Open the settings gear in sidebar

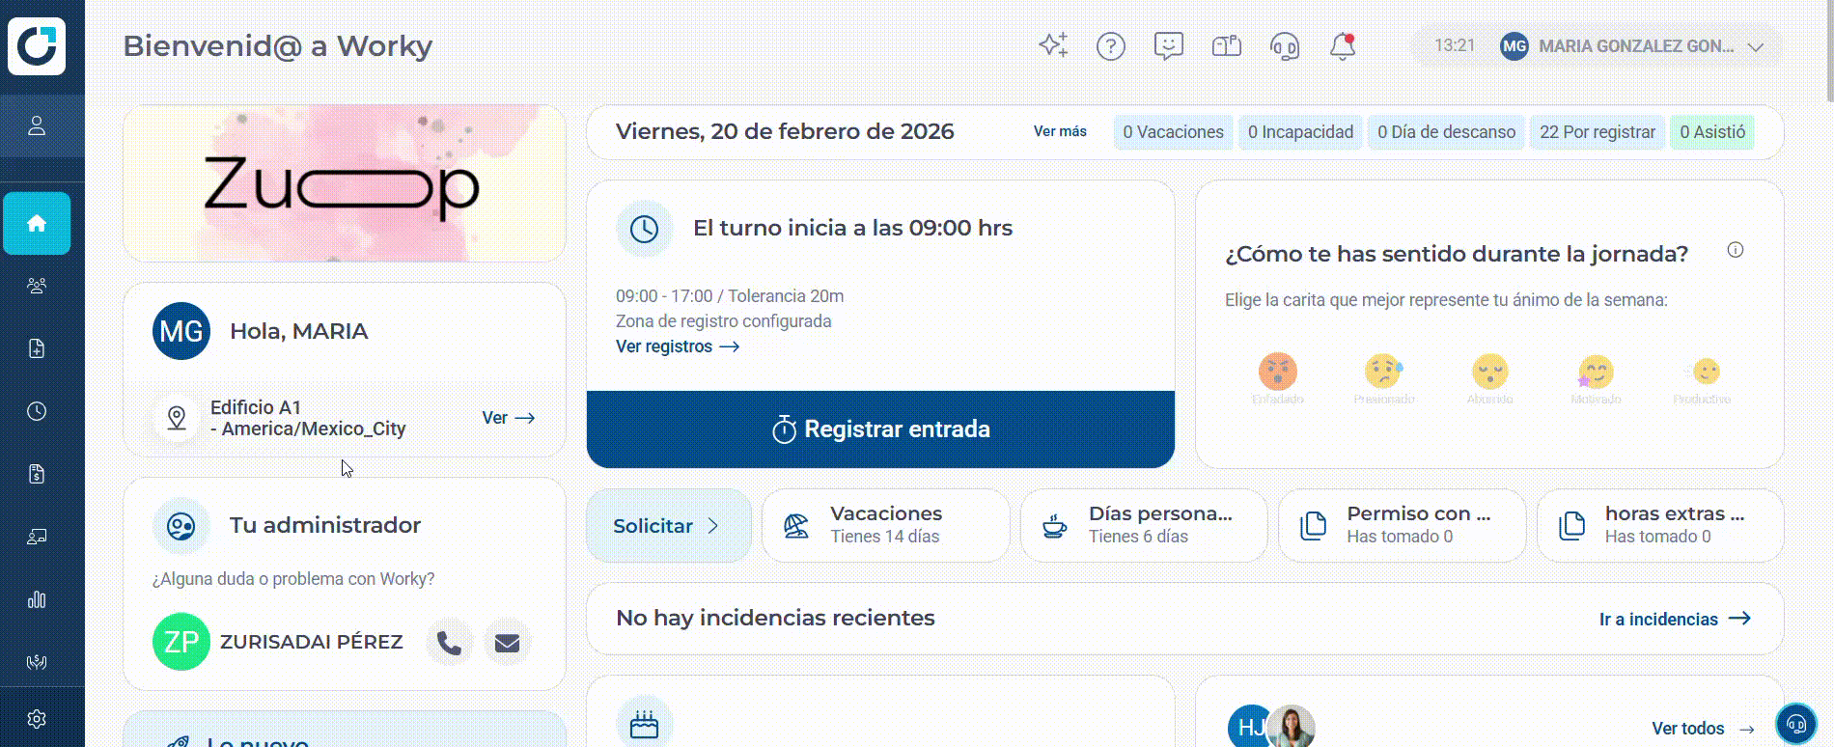[37, 719]
